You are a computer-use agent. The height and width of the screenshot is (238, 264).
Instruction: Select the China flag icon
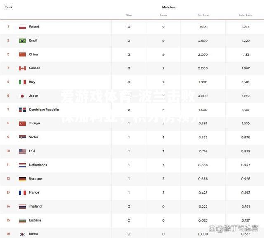click(x=22, y=54)
